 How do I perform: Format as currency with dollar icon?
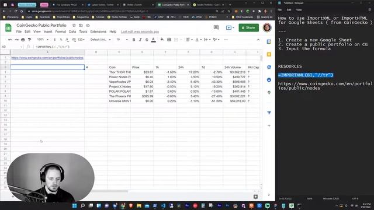point(54,40)
